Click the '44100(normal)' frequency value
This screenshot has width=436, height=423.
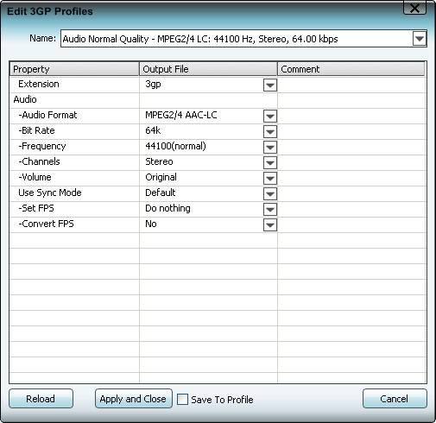[175, 146]
